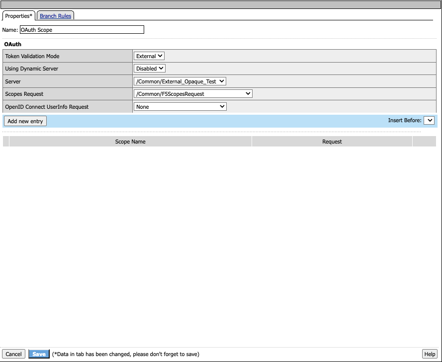
Task: Select the Properties tab
Action: pos(18,16)
